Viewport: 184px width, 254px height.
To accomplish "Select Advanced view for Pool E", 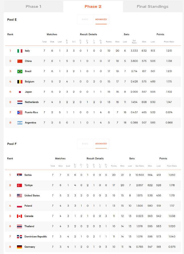I will point(101,19).
